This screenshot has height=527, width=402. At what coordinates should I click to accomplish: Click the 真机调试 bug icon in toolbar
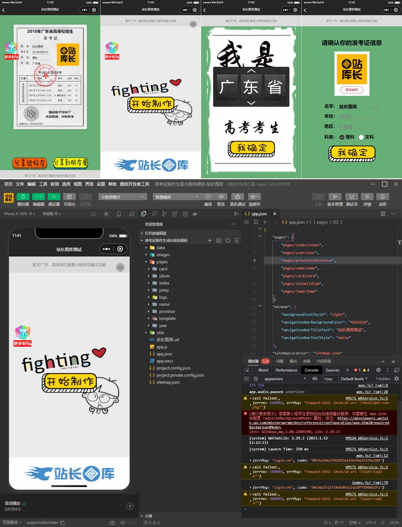pos(237,197)
